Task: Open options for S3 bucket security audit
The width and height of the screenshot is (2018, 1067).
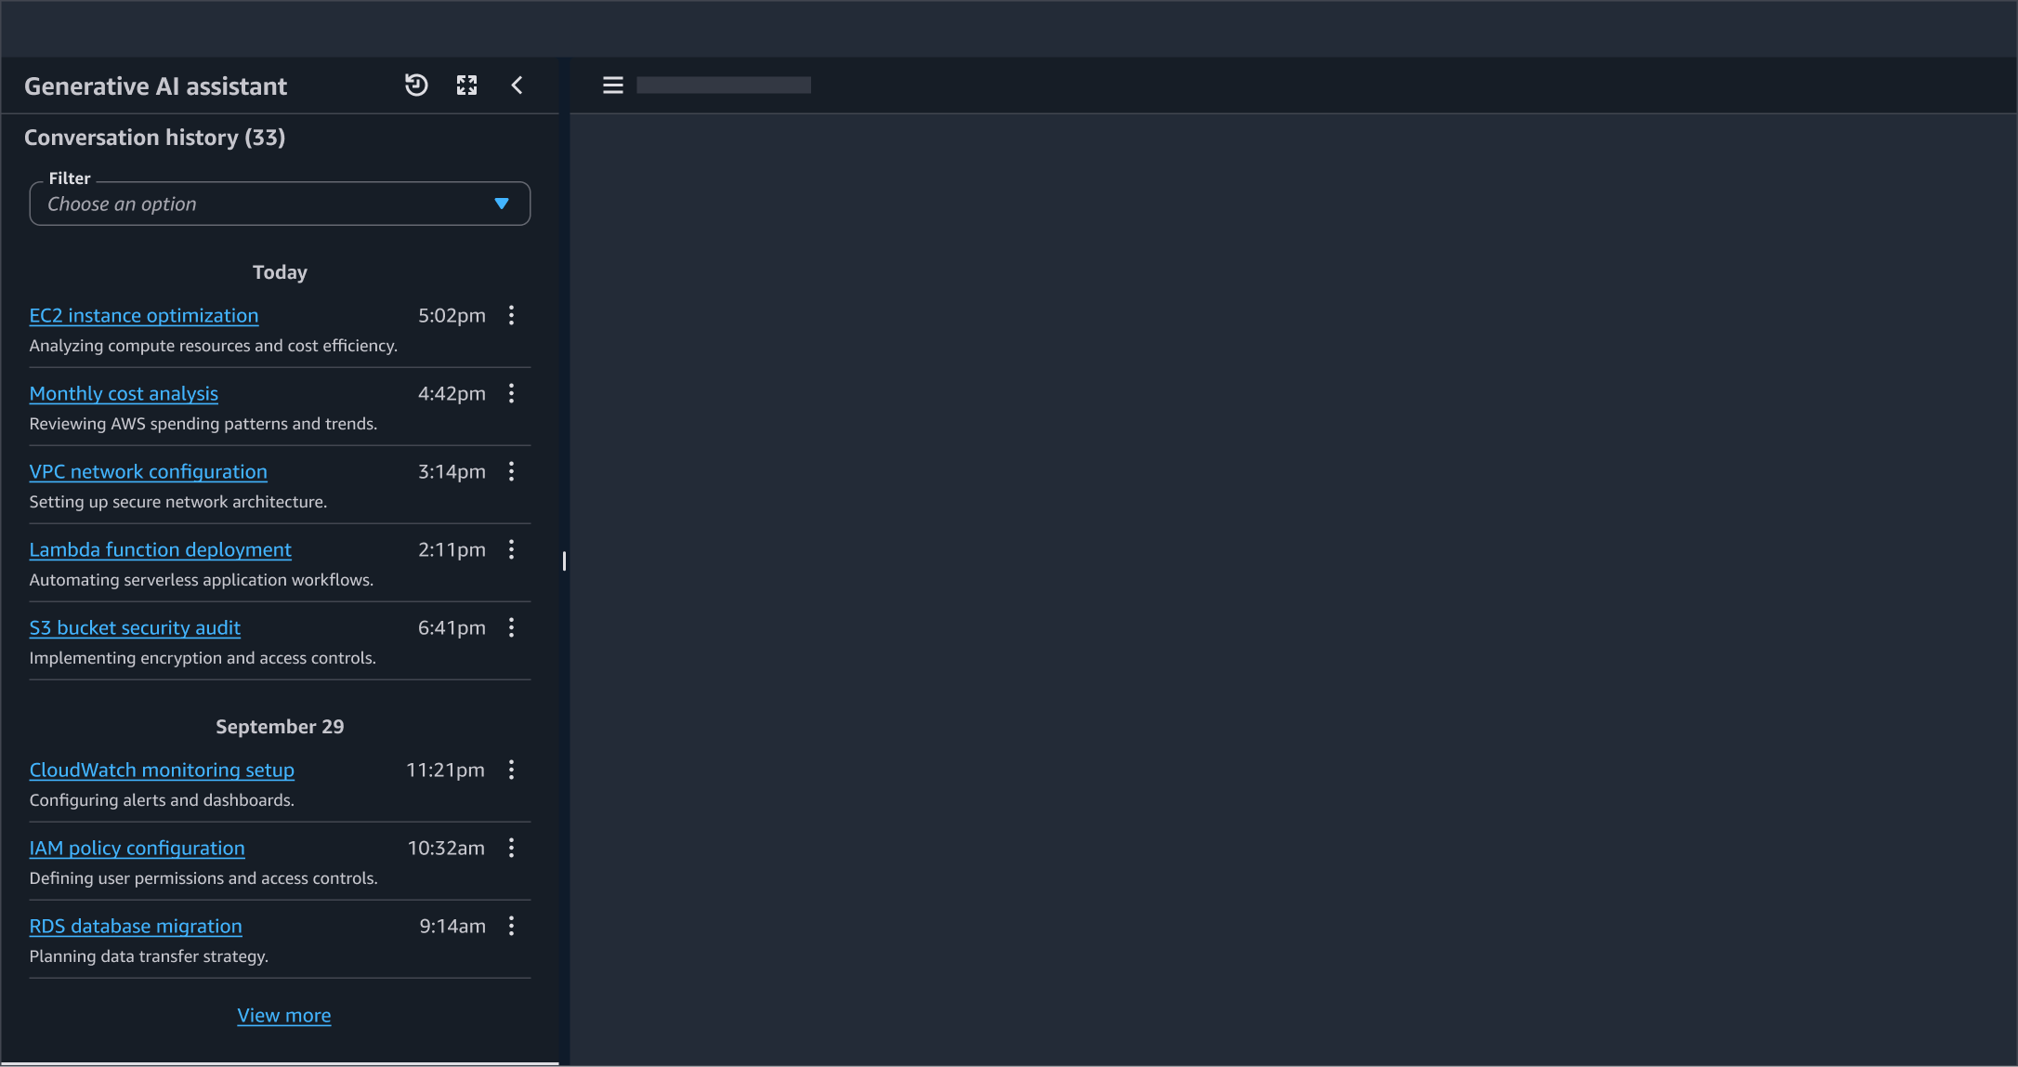Action: 511,627
